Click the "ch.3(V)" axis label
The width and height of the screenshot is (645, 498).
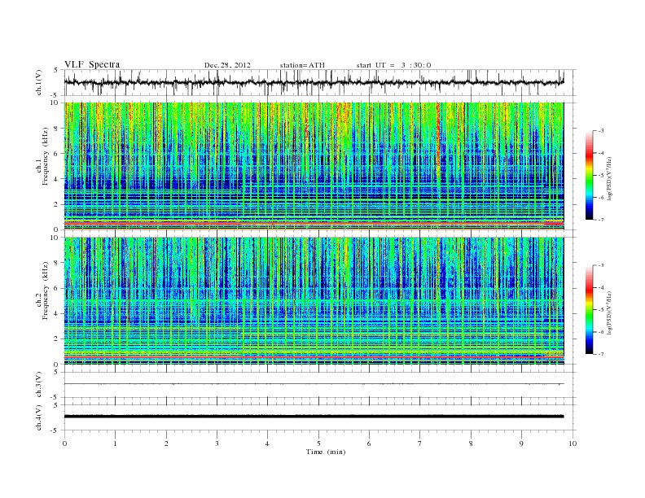tap(39, 385)
